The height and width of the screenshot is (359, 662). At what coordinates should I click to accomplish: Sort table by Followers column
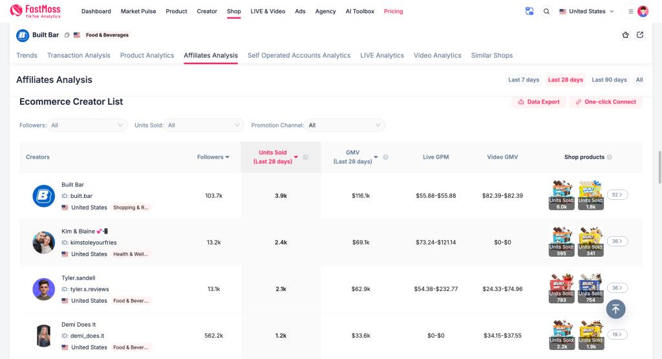point(213,157)
